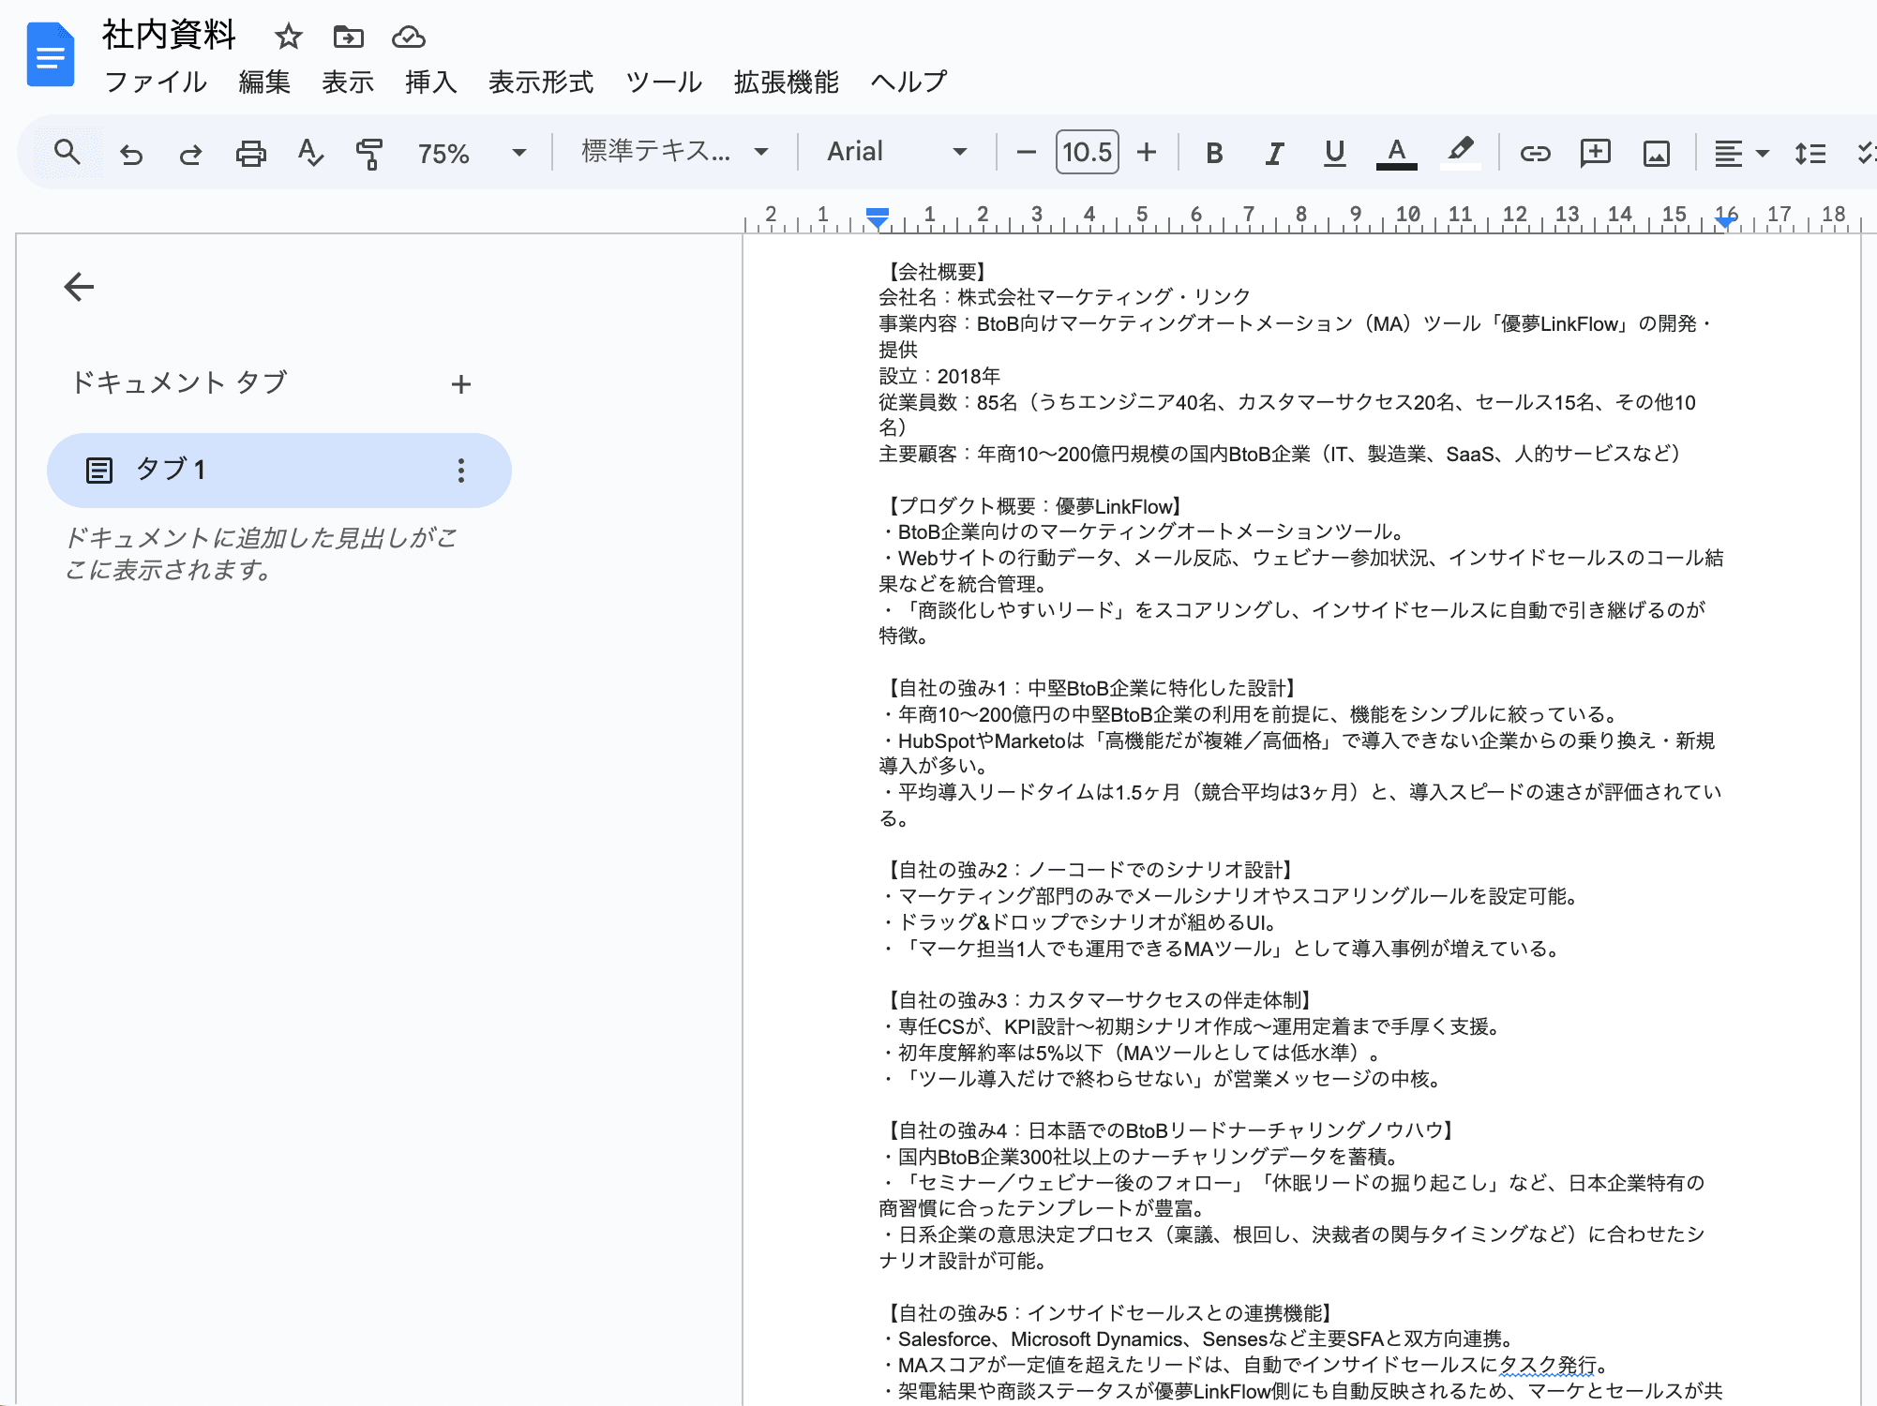This screenshot has height=1406, width=1877.
Task: Toggle bold formatting
Action: [x=1214, y=153]
